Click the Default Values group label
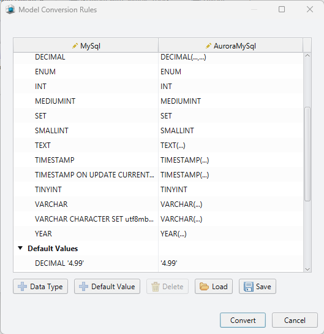Viewport: 324px width, 334px height. pyautogui.click(x=53, y=249)
